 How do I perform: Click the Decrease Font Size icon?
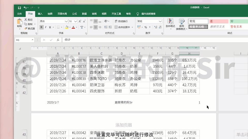[x=84, y=21]
